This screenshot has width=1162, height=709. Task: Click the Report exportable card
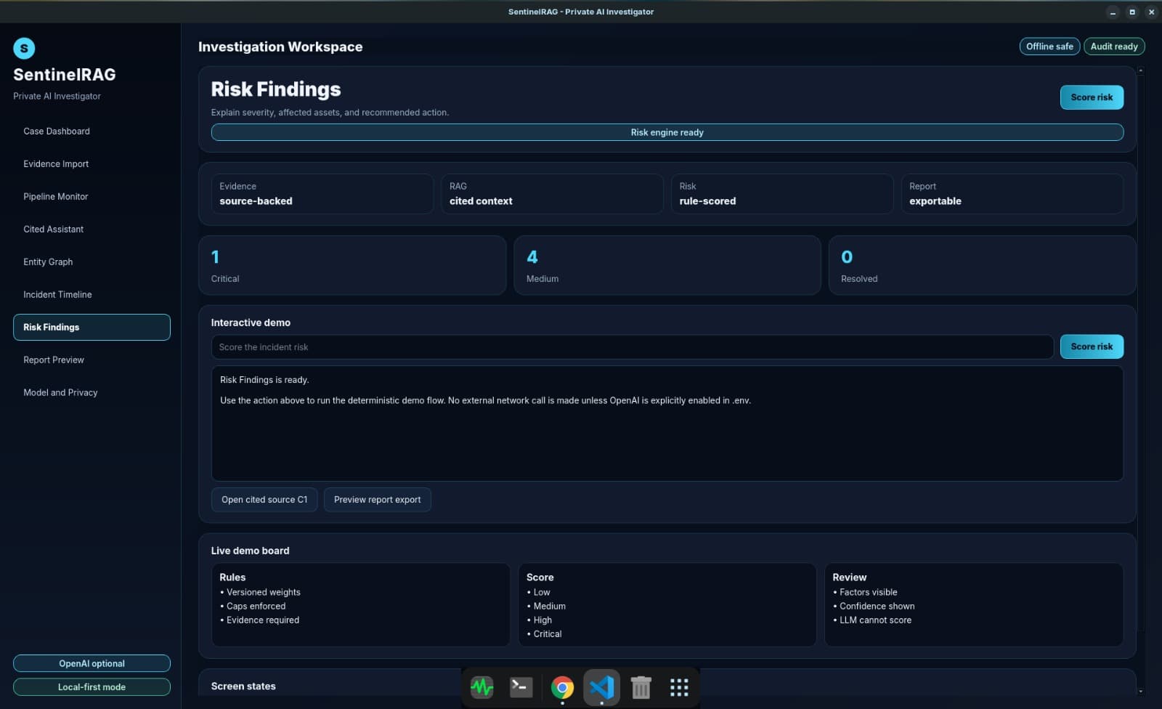tap(1012, 194)
